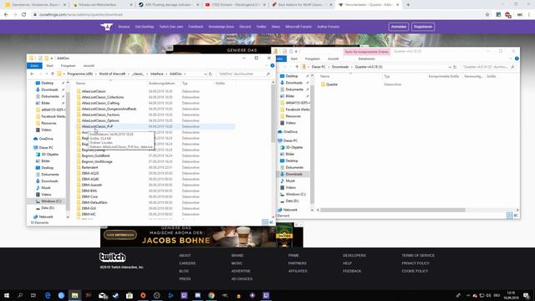Go back in the Chrome browser
This screenshot has width=535, height=301.
[x=6, y=15]
